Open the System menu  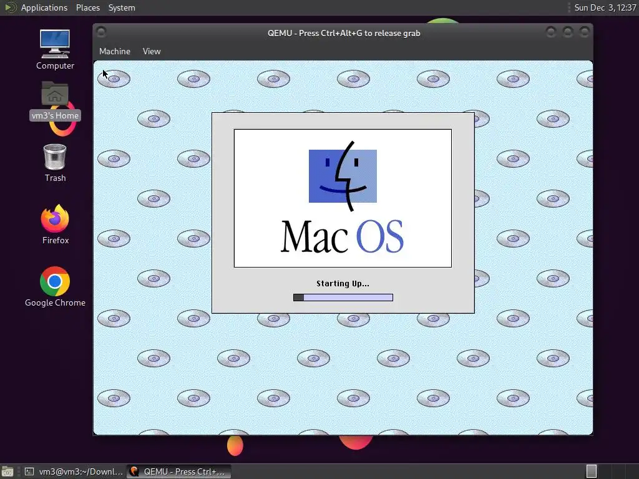point(122,7)
